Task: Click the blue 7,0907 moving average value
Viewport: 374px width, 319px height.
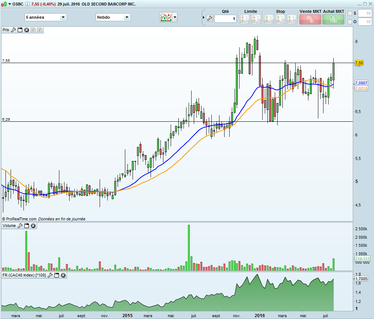Action: click(361, 83)
